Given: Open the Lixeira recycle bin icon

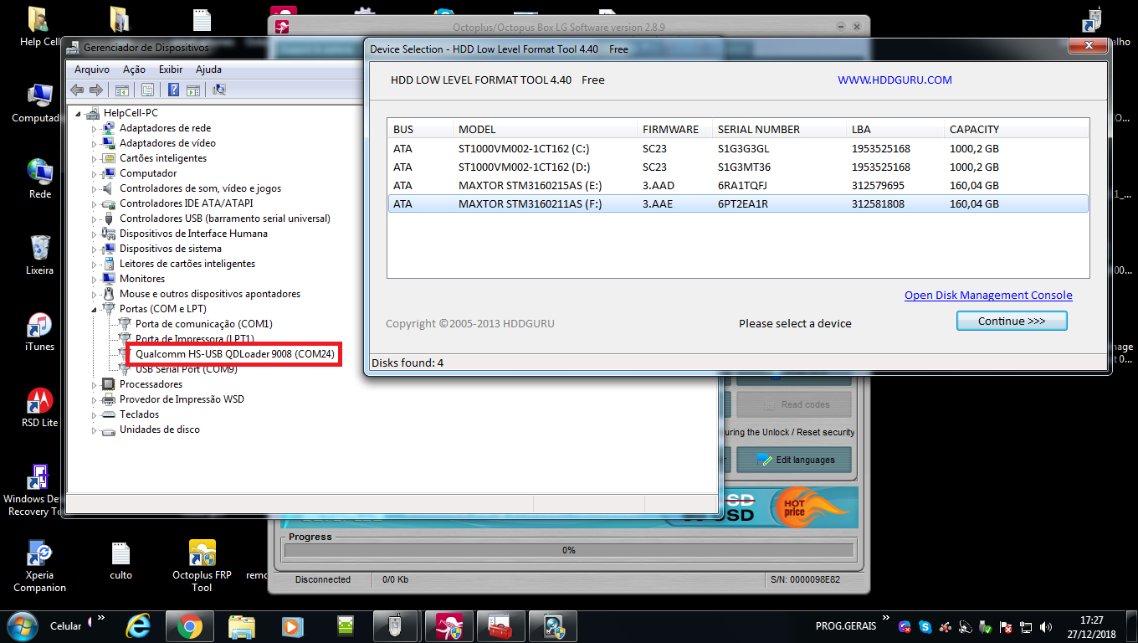Looking at the screenshot, I should [x=39, y=255].
